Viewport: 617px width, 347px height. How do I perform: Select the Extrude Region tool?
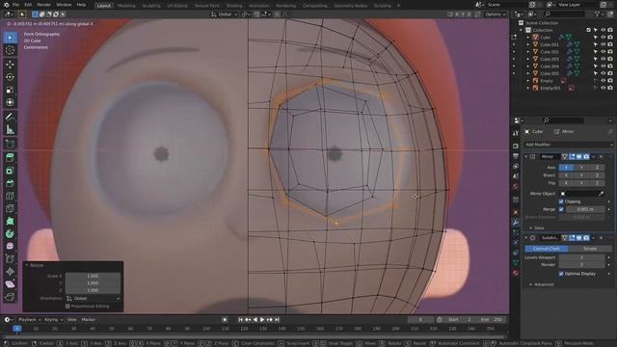tap(10, 158)
